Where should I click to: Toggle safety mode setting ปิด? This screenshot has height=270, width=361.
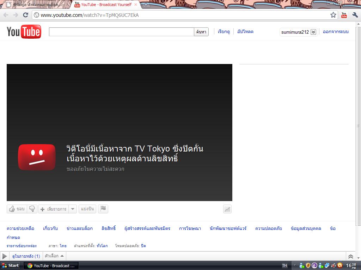(143, 246)
